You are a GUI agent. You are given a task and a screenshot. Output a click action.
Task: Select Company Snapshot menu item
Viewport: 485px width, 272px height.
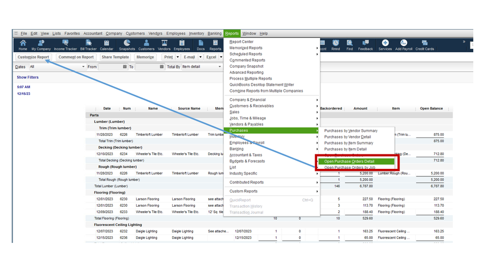(x=271, y=66)
